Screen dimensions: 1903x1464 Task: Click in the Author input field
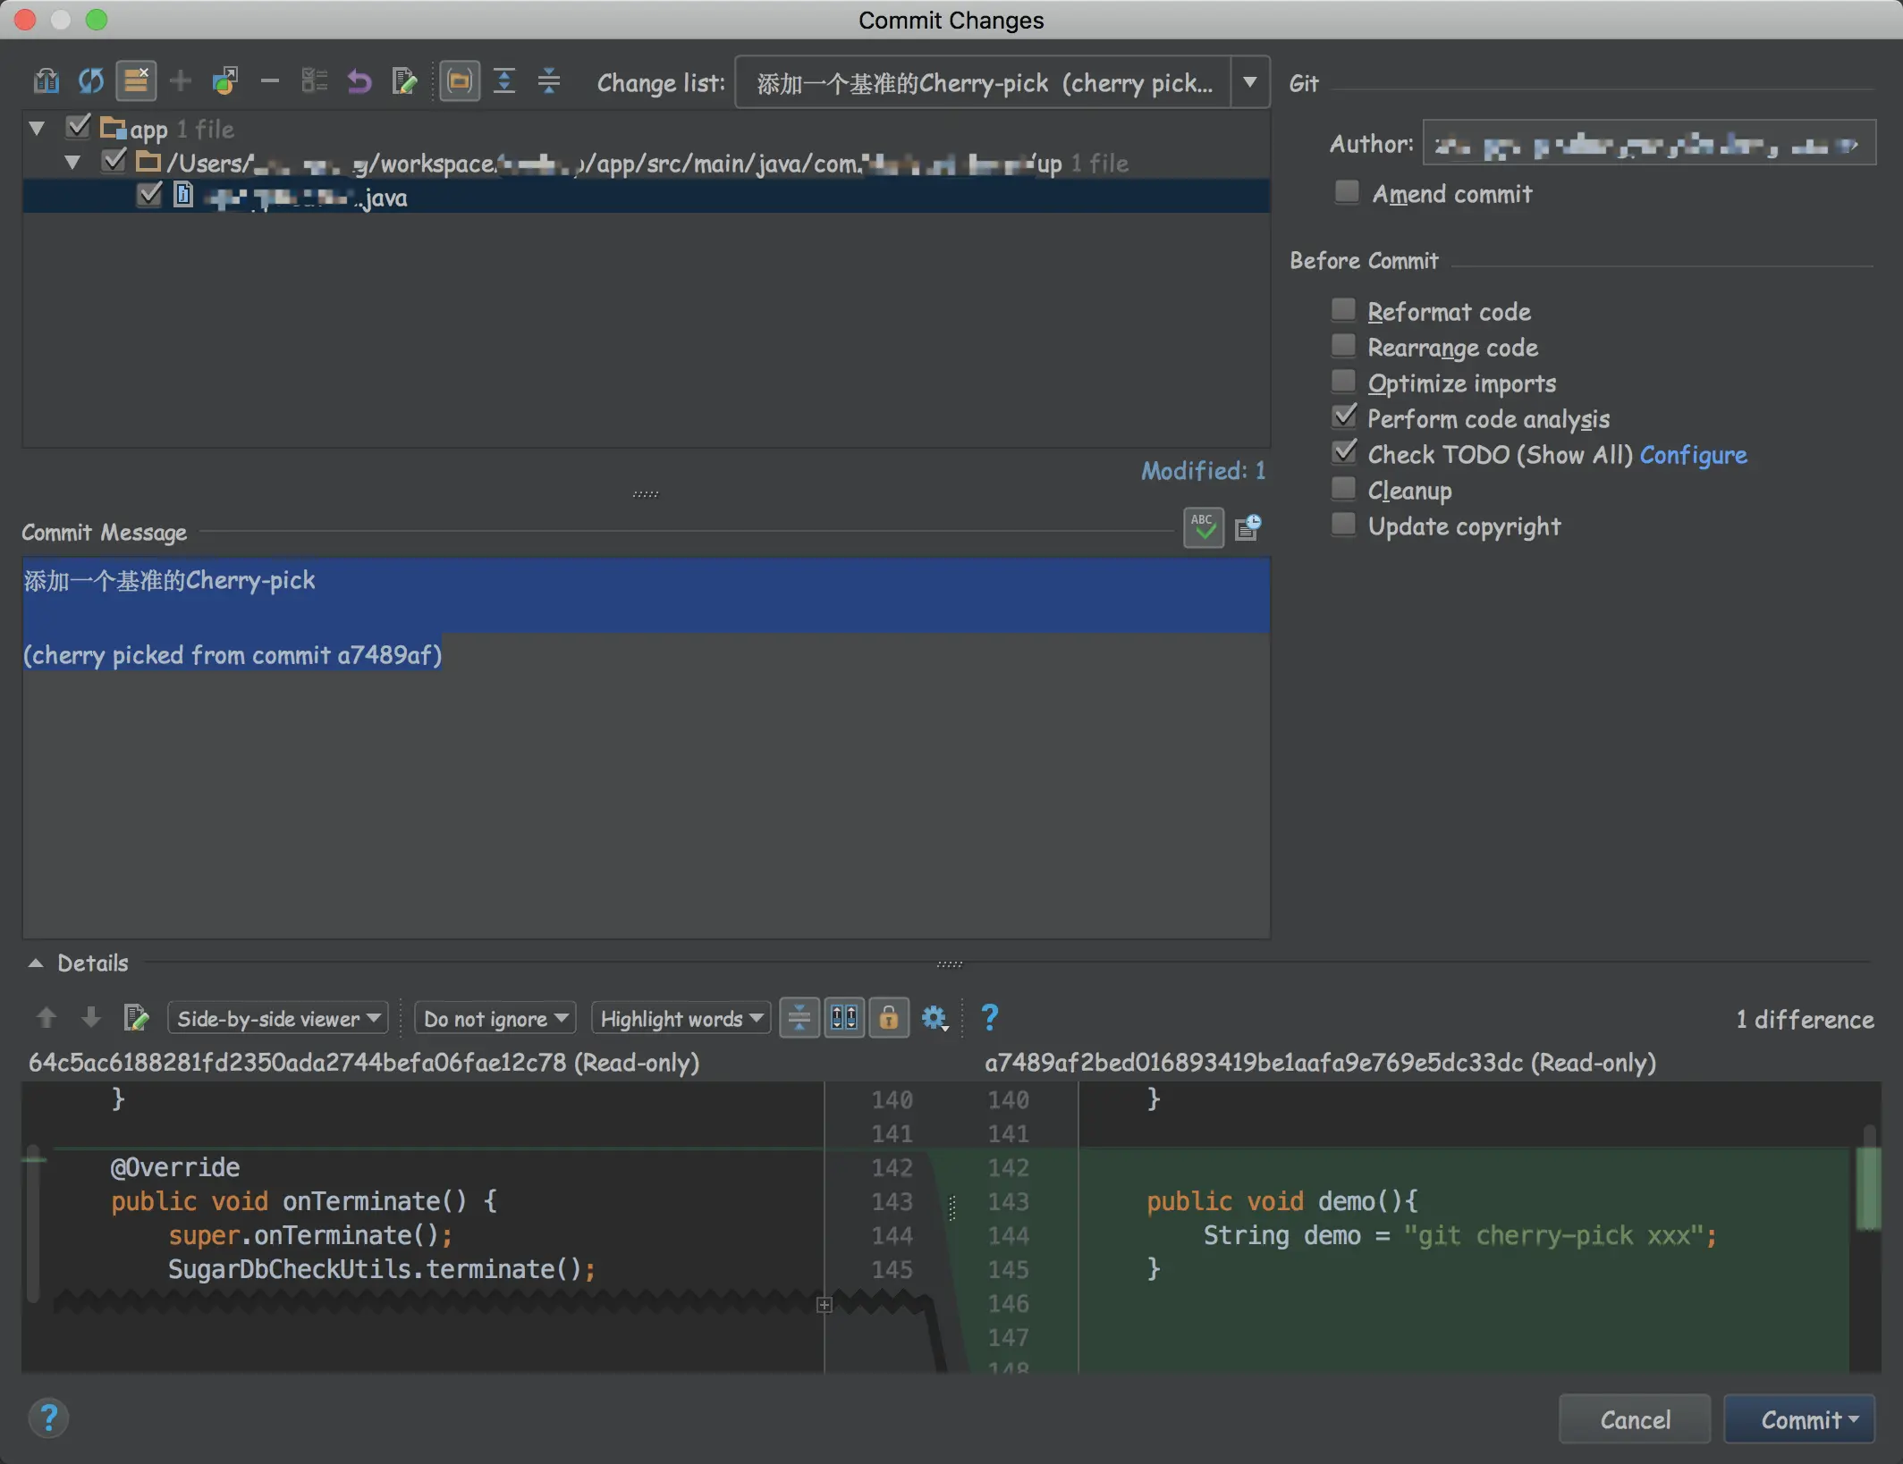(x=1647, y=144)
